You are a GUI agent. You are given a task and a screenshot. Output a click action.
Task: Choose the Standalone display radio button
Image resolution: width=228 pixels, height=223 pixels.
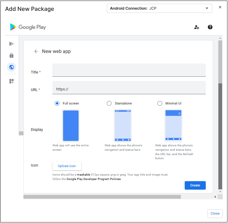(109, 103)
